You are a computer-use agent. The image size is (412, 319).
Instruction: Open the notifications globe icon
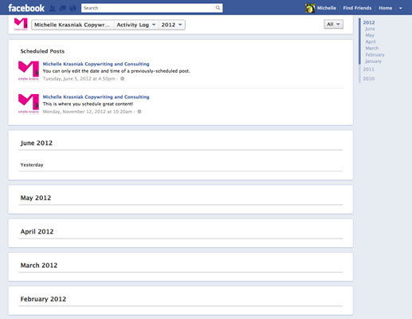click(73, 8)
